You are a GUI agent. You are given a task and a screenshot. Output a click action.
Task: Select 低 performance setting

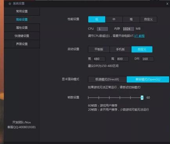[97, 19]
